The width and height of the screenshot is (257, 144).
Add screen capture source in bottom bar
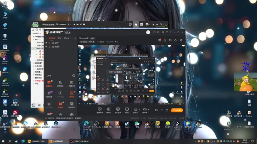[100, 110]
